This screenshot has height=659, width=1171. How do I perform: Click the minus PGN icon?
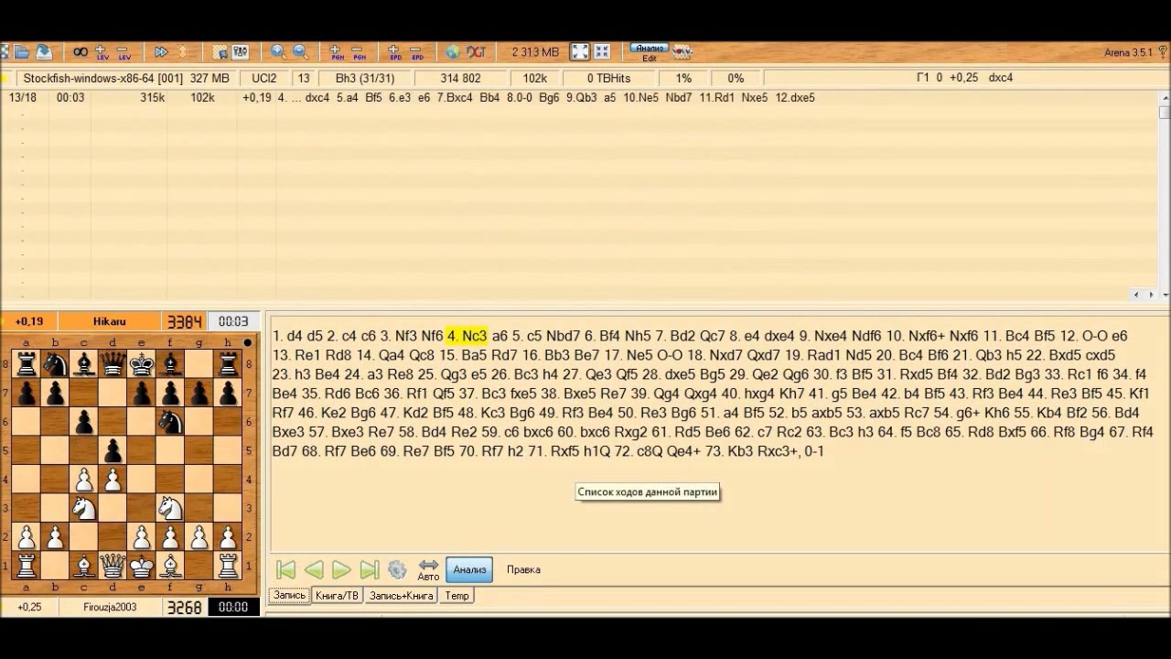click(359, 52)
